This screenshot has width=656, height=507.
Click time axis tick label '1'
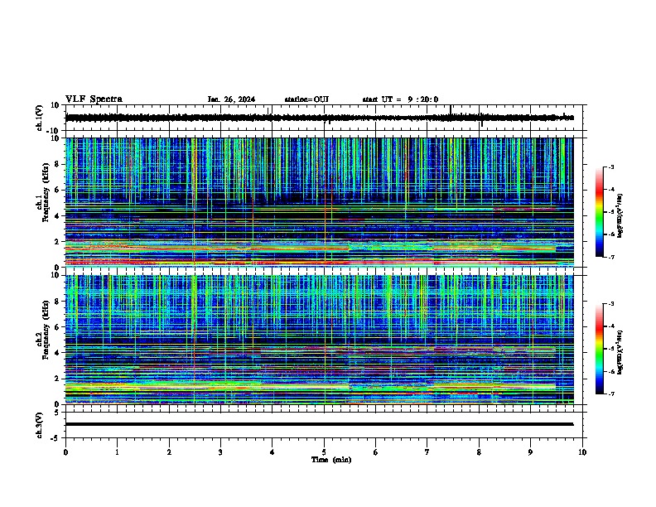(x=117, y=452)
